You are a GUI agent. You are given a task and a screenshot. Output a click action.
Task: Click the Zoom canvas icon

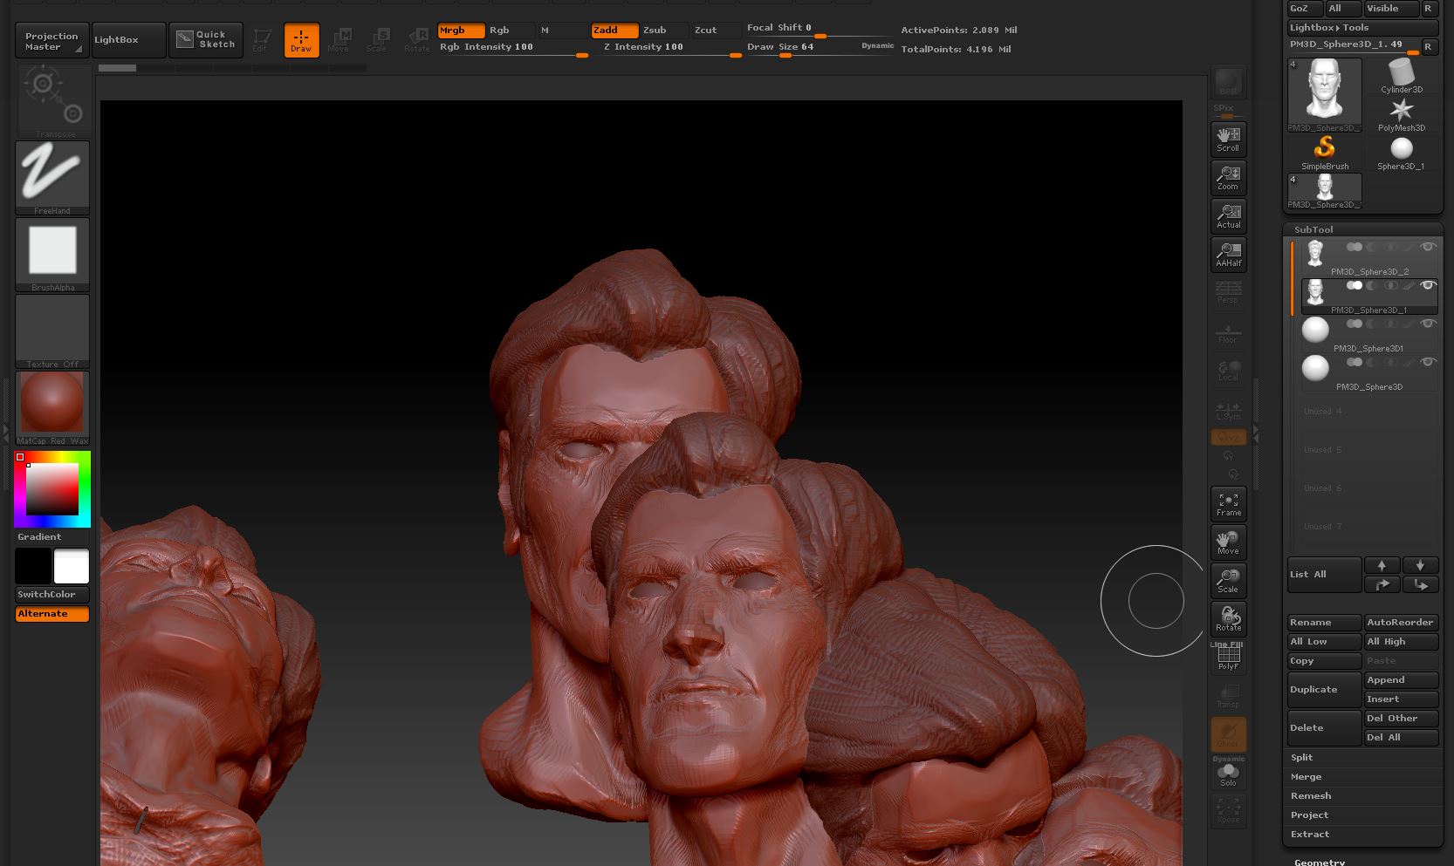pos(1228,177)
